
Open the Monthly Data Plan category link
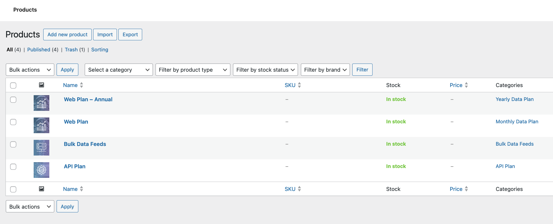(517, 122)
